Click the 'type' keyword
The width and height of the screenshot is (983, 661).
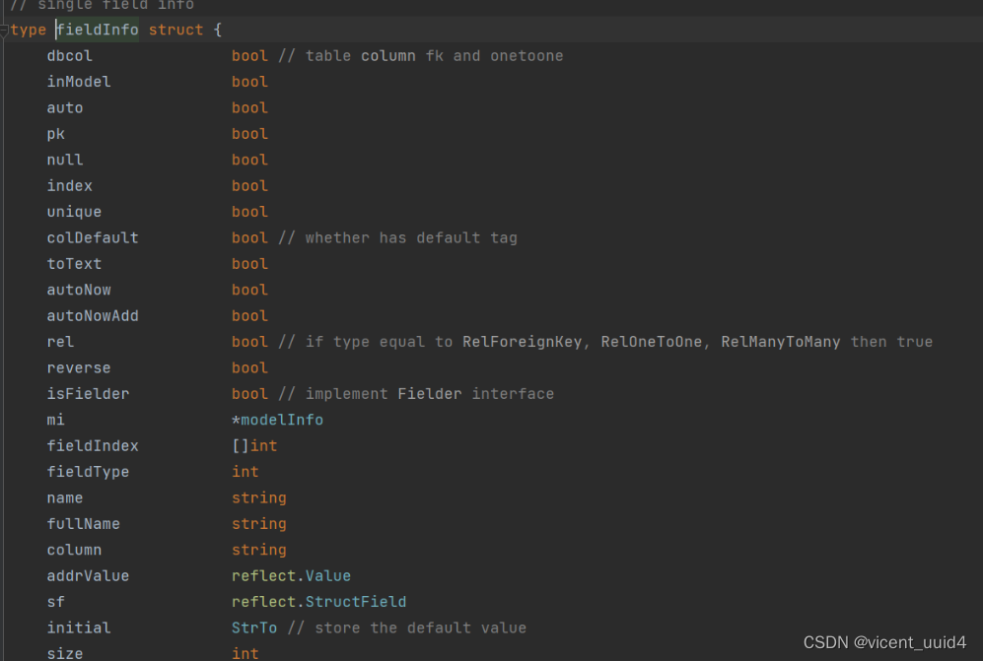[x=29, y=30]
